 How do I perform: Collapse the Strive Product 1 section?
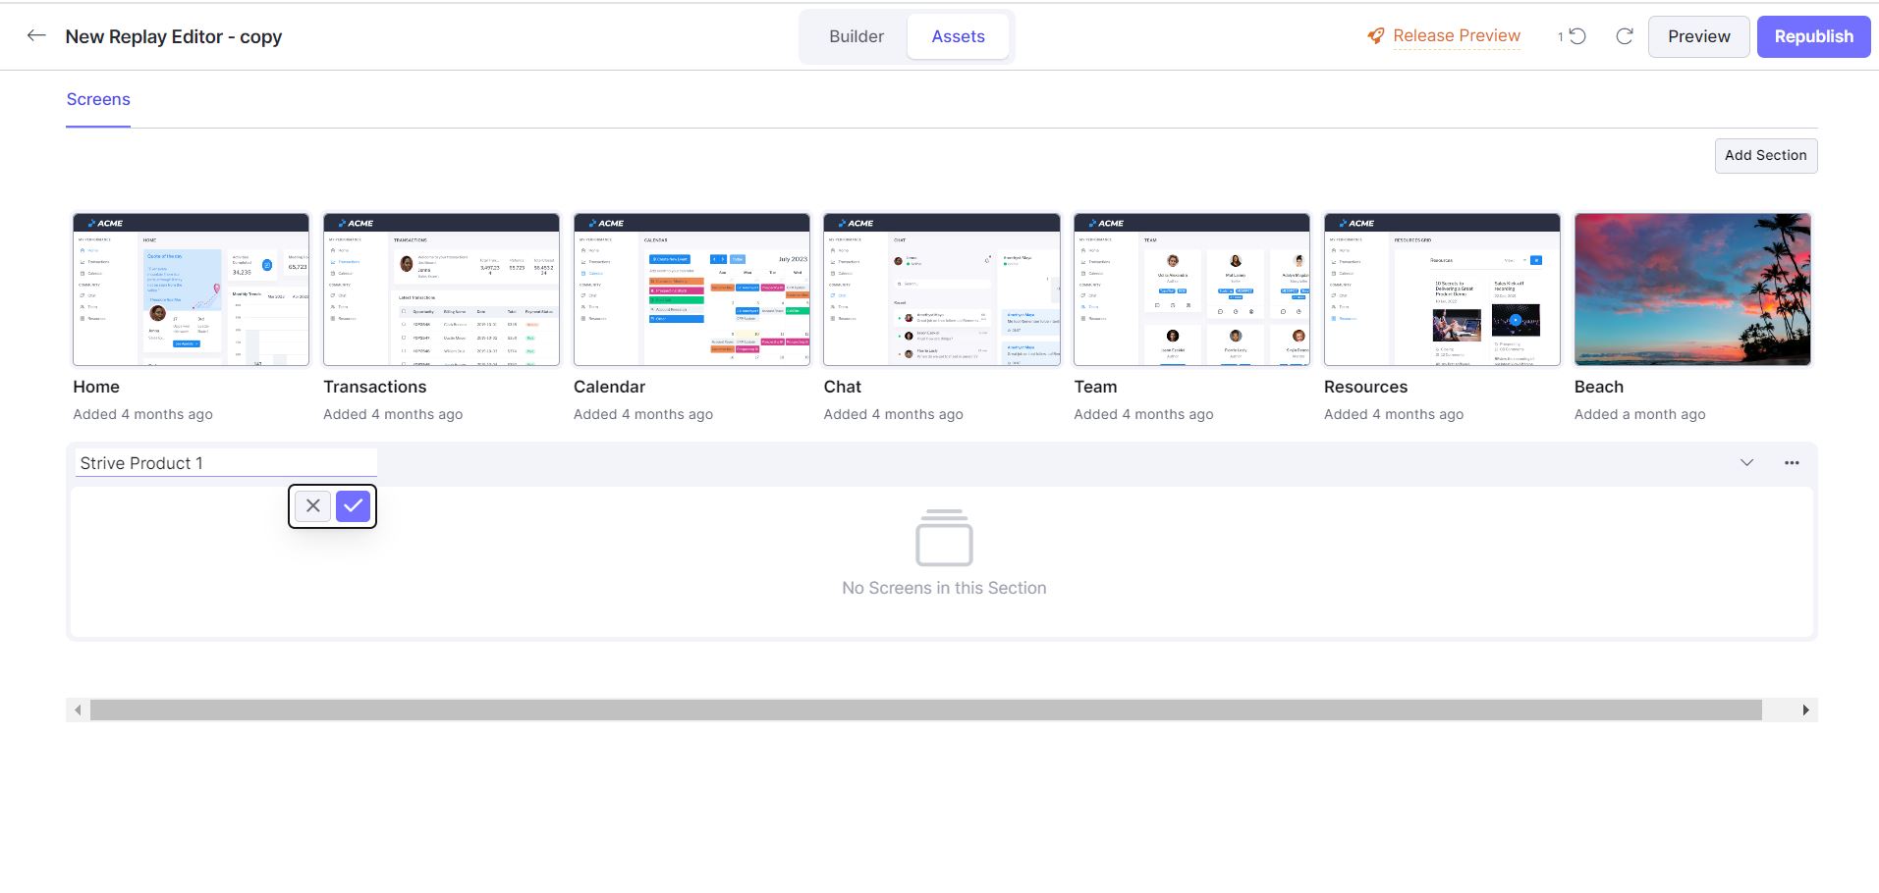point(1746,462)
